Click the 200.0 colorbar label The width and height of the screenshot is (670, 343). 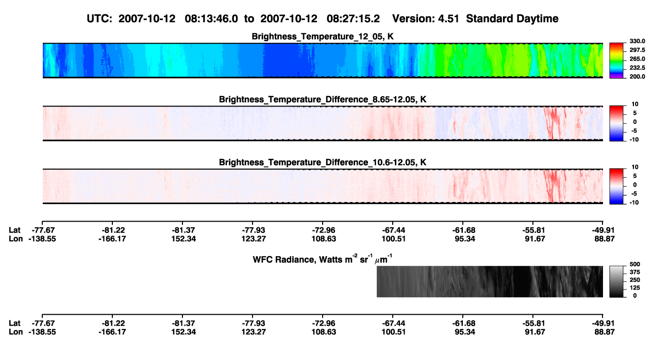(636, 76)
